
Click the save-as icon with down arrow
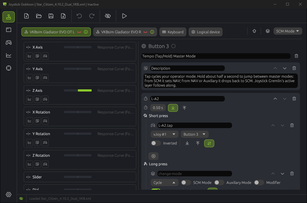click(x=63, y=16)
